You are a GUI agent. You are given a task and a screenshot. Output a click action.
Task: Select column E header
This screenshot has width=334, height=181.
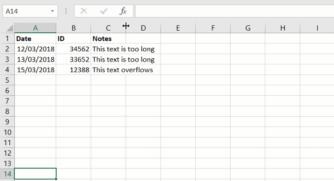(178, 28)
